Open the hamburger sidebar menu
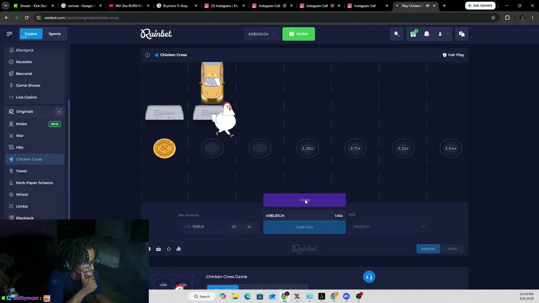The width and height of the screenshot is (539, 303). (9, 34)
